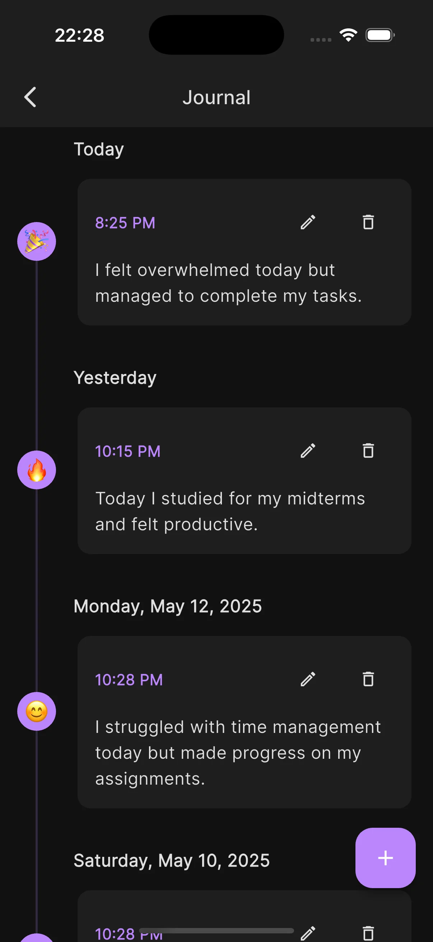The height and width of the screenshot is (942, 433).
Task: Edit the May 12 entry with pencil icon
Action: [308, 679]
